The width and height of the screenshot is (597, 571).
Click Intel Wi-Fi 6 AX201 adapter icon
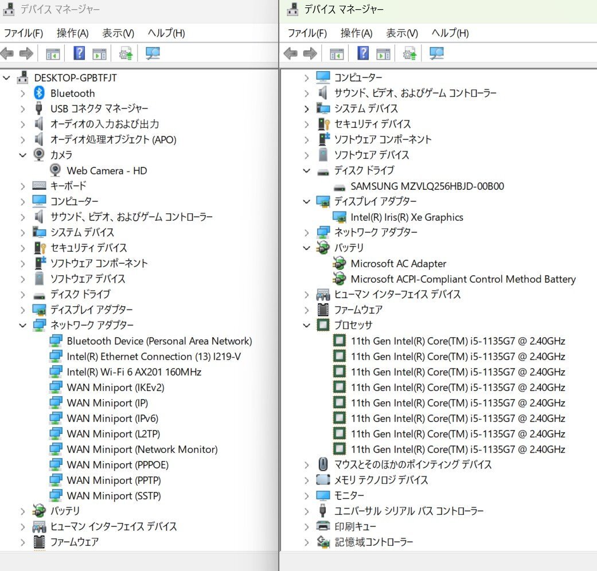pyautogui.click(x=56, y=371)
